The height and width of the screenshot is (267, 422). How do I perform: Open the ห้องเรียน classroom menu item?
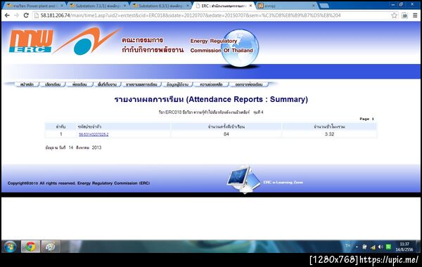pos(79,84)
